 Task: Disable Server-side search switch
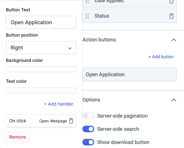(88, 129)
